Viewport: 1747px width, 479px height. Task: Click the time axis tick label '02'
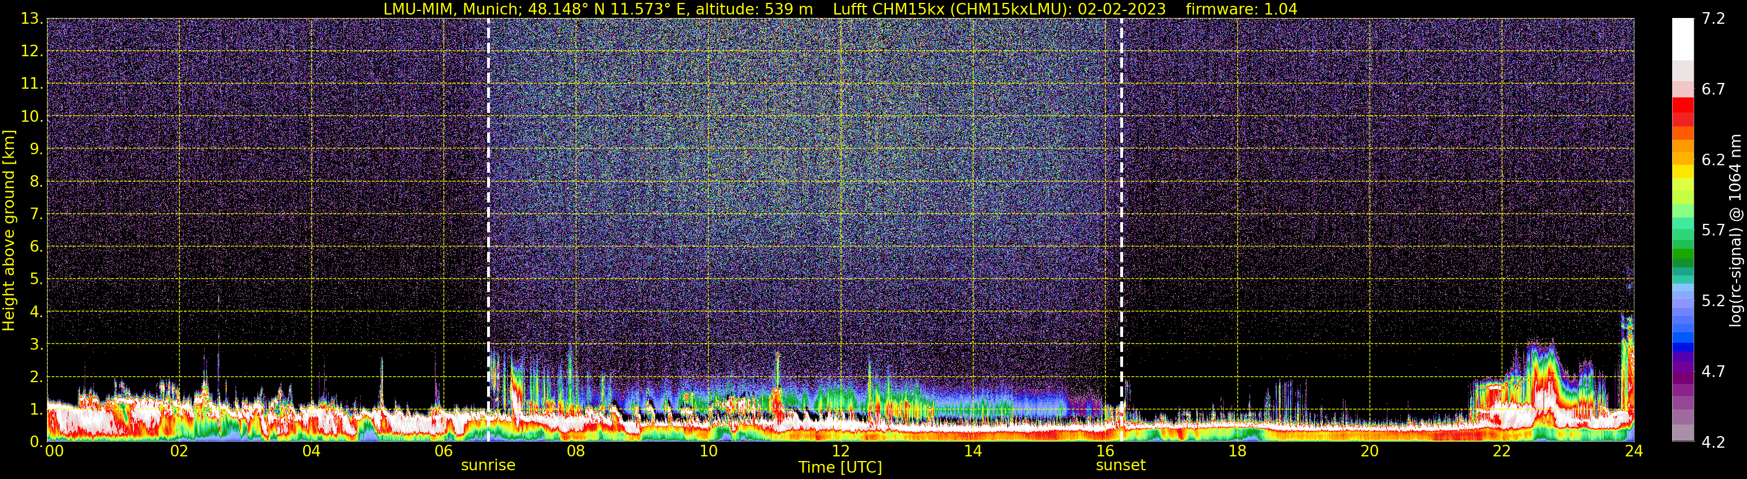click(179, 451)
